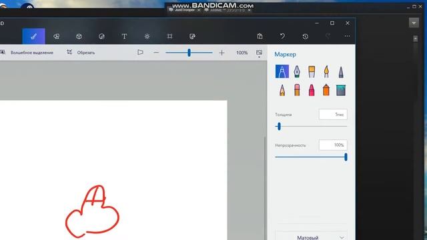The height and width of the screenshot is (240, 427).
Task: Toggle the 3D view flag icon
Action: (140, 52)
